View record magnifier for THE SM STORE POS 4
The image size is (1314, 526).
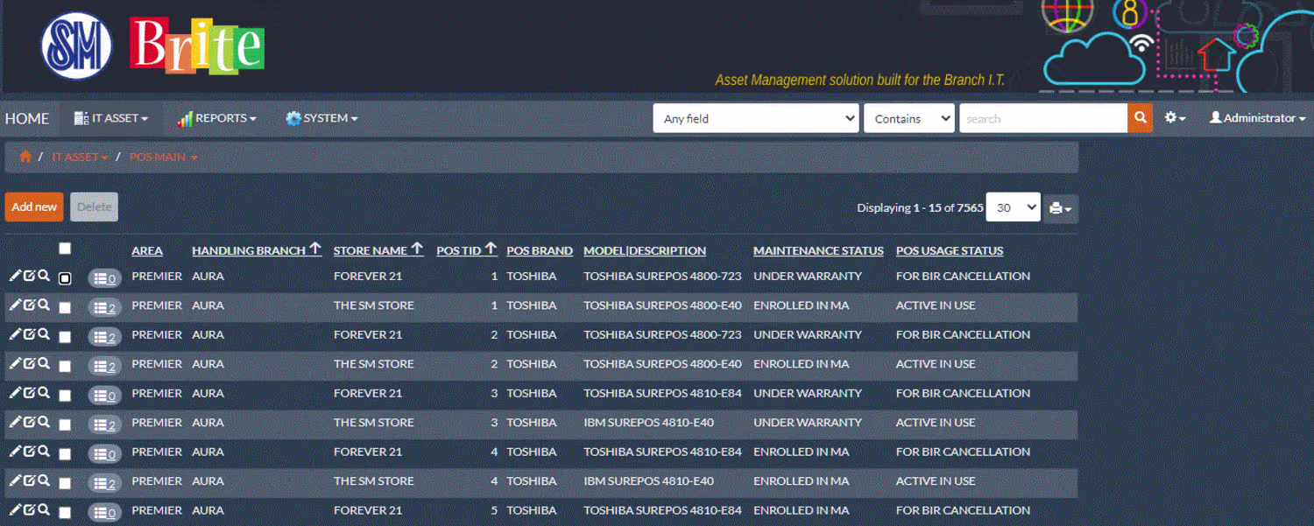(44, 480)
